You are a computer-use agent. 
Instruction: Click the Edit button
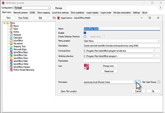41,18
